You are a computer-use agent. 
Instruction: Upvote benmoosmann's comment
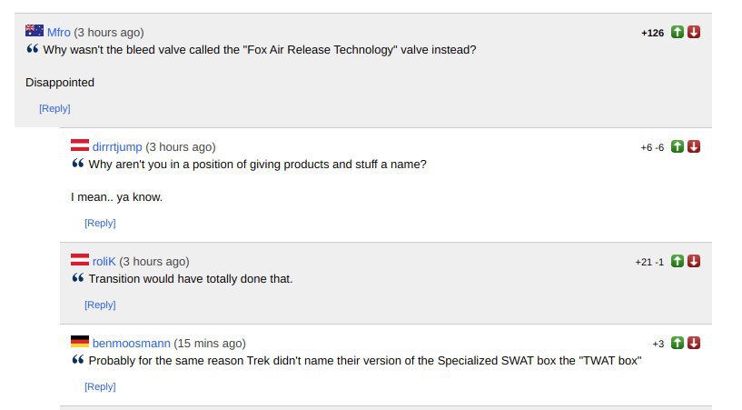tap(678, 344)
